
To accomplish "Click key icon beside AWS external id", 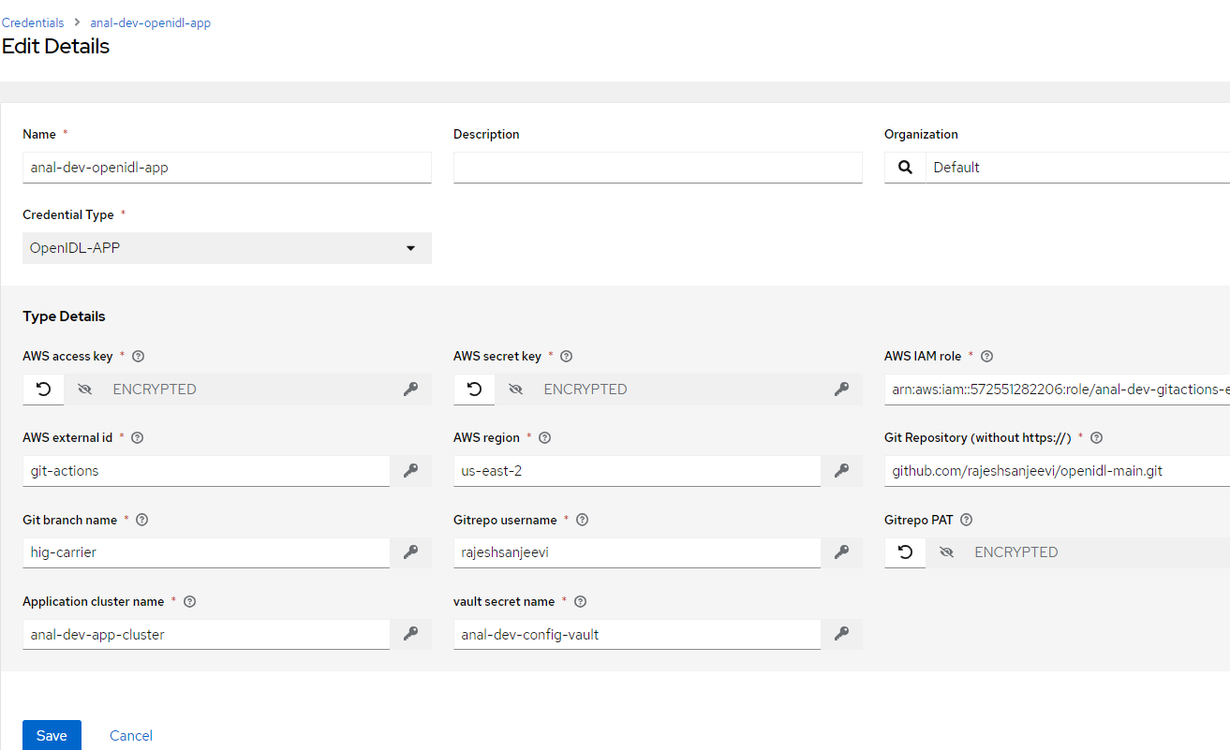I will tap(410, 471).
